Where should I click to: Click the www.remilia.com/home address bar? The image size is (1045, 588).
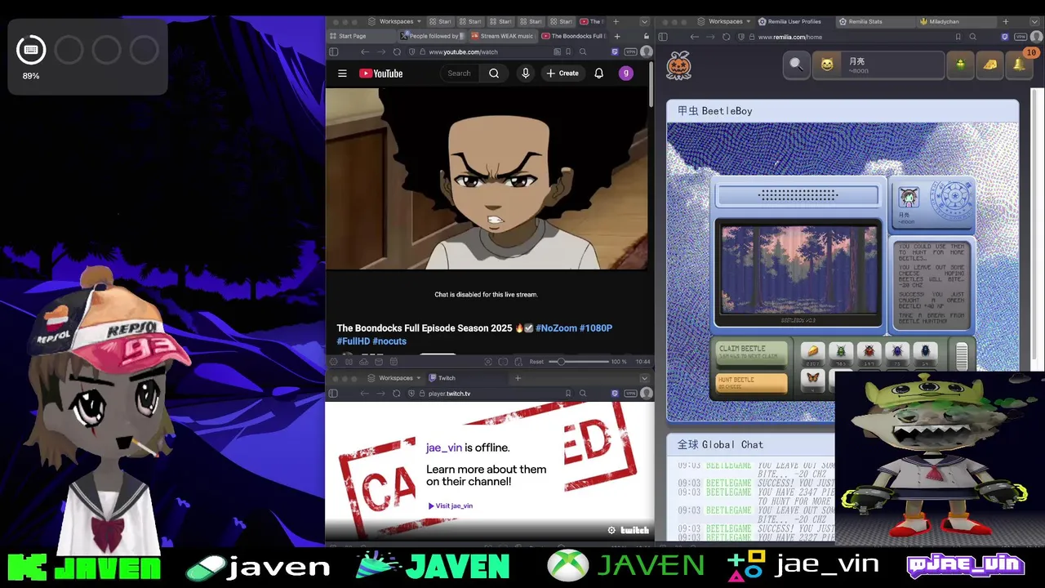(x=841, y=37)
